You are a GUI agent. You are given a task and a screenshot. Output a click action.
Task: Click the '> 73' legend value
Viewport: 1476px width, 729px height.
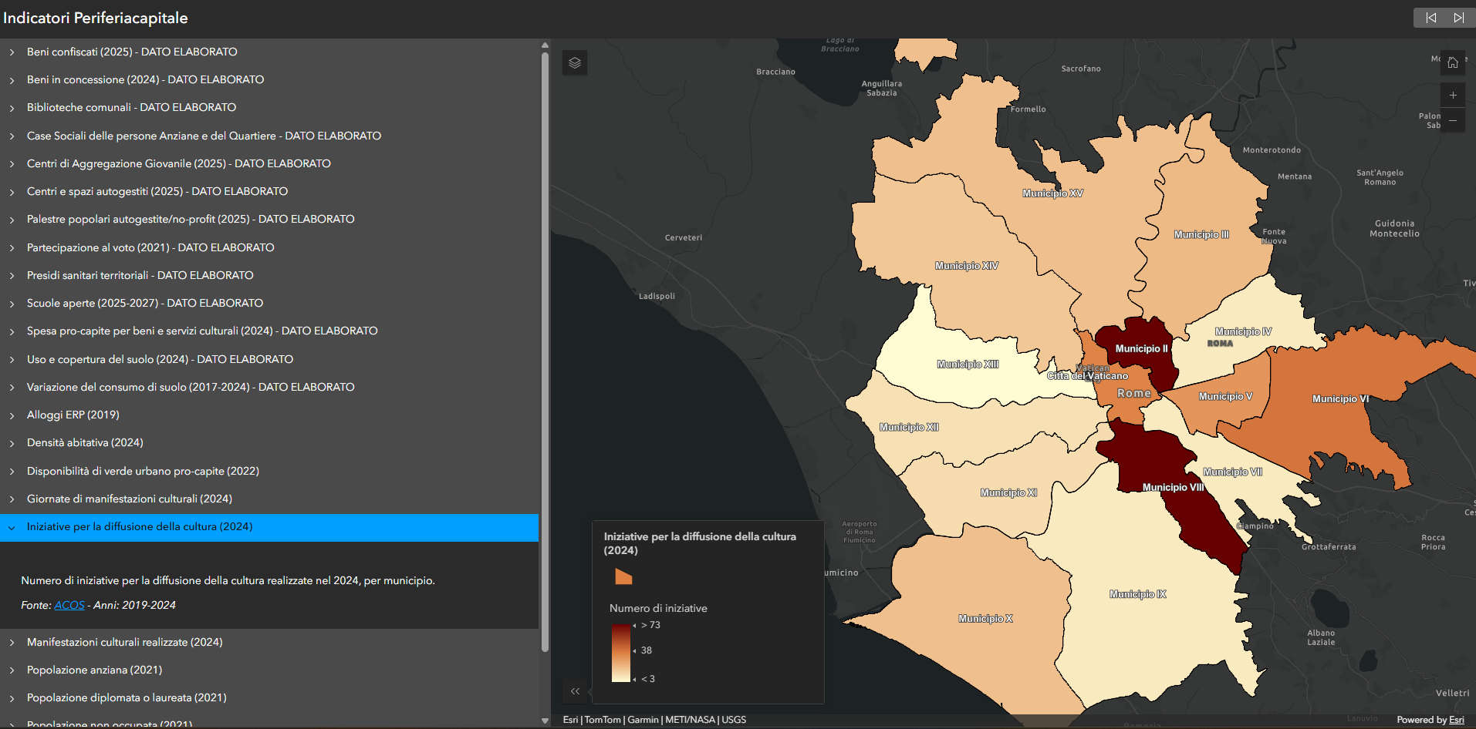(650, 625)
